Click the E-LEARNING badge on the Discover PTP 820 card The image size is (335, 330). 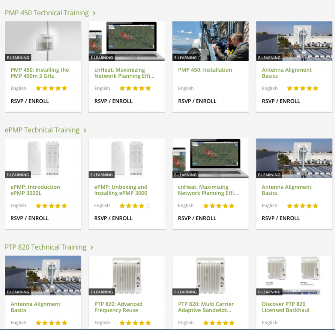tap(269, 292)
